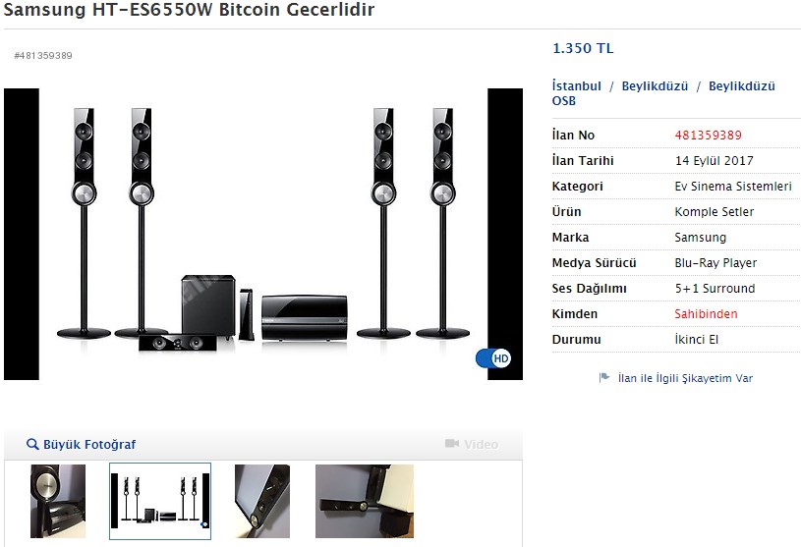Click the video camera icon
The image size is (801, 547).
451,444
